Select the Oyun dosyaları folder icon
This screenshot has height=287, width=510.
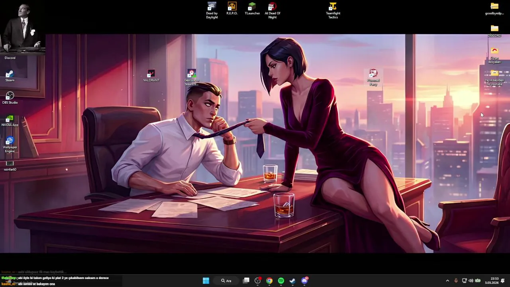(x=494, y=55)
